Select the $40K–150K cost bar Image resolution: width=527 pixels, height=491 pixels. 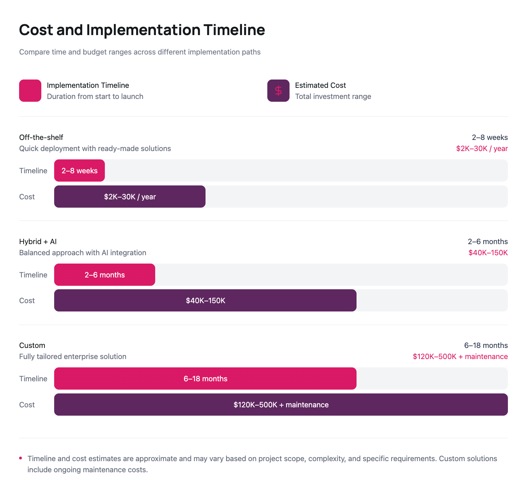(205, 300)
